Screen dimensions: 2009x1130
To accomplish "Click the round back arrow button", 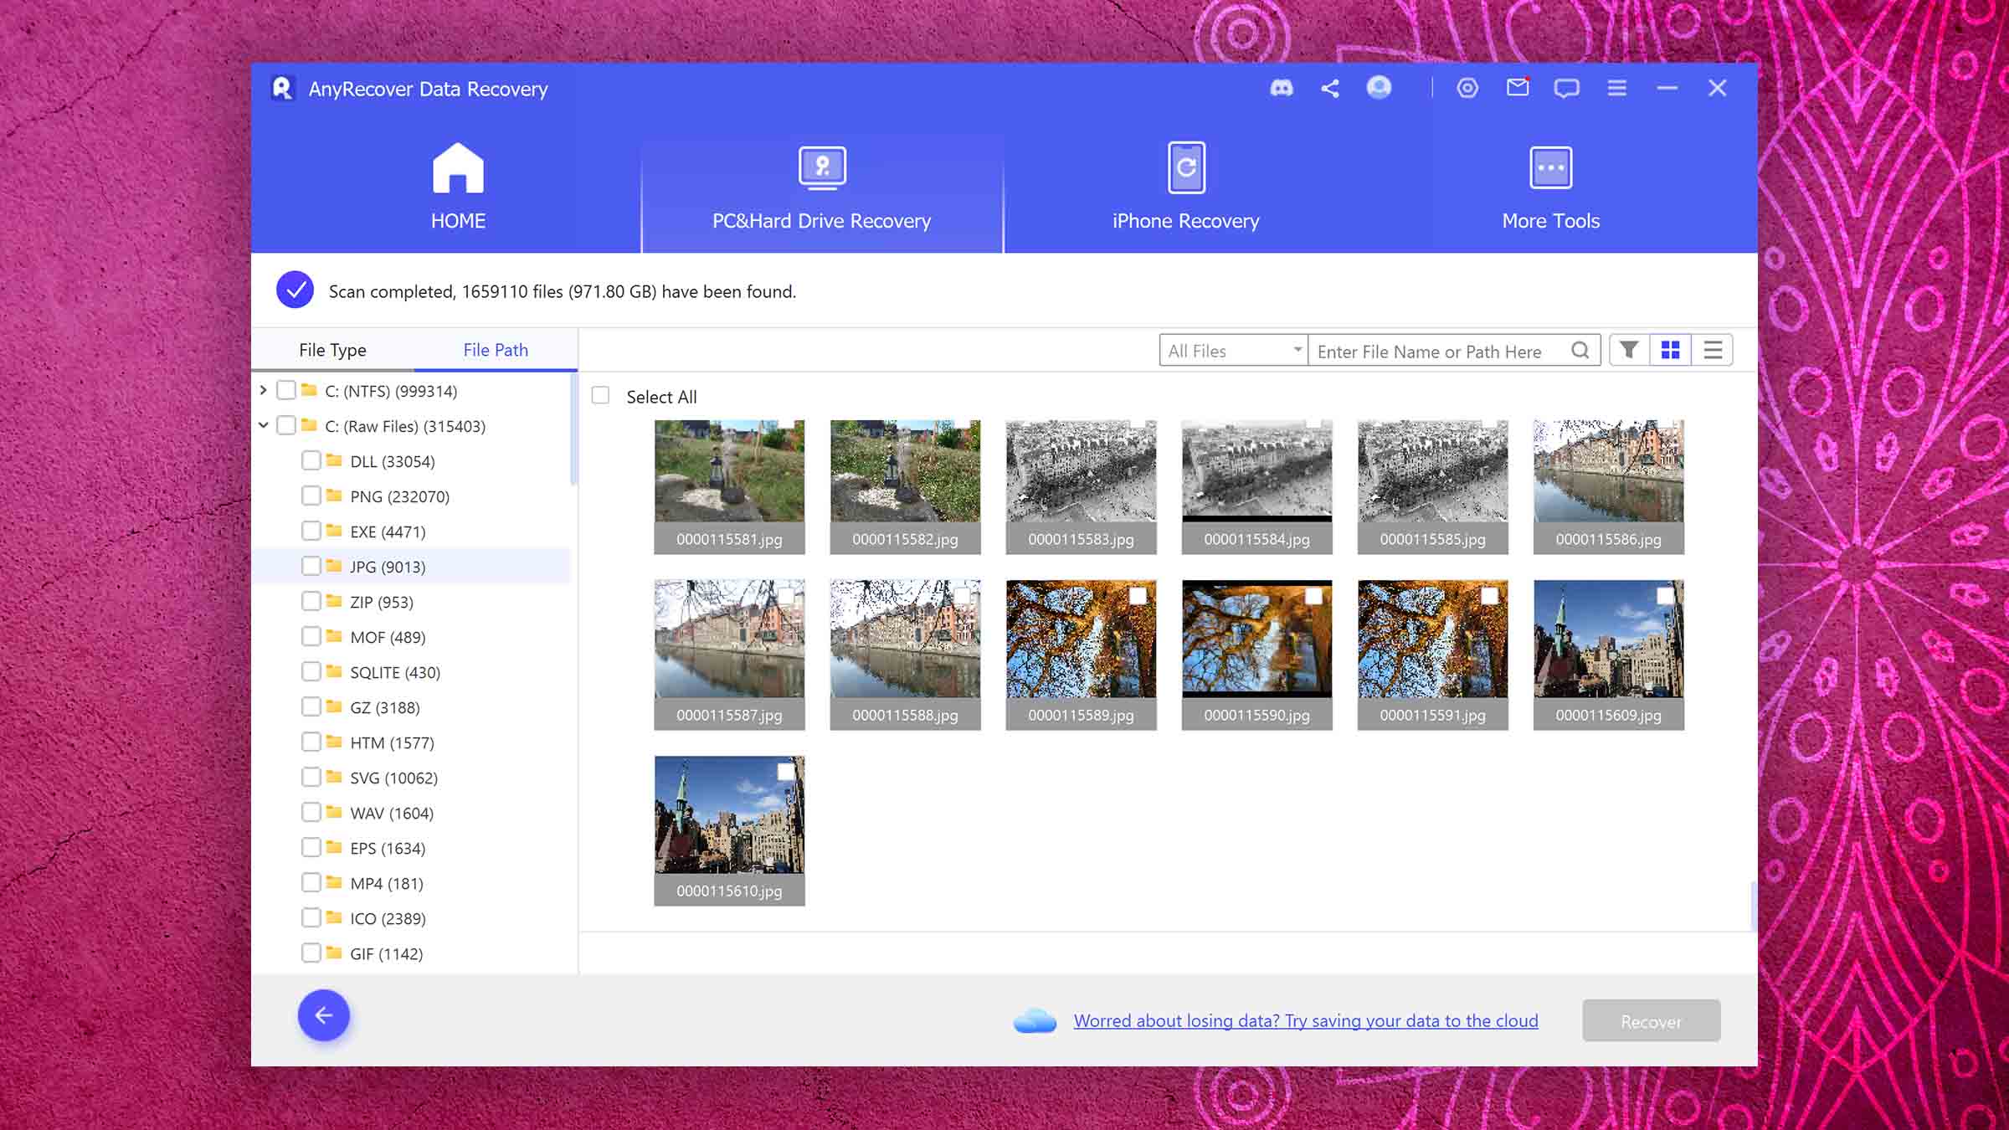I will click(324, 1015).
